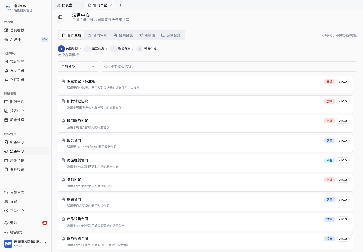Click the 搜索模板名称 search field

(229, 67)
